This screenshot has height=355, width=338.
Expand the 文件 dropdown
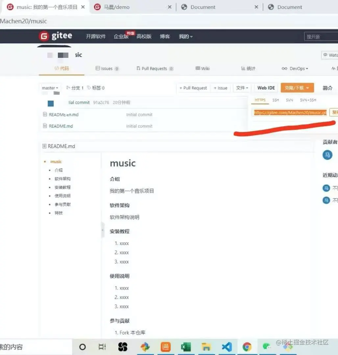click(242, 88)
